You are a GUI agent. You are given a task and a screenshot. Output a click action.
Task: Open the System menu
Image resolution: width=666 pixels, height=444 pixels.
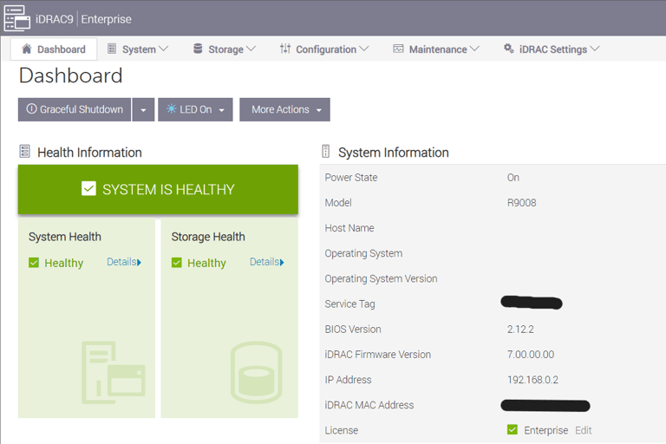point(138,49)
